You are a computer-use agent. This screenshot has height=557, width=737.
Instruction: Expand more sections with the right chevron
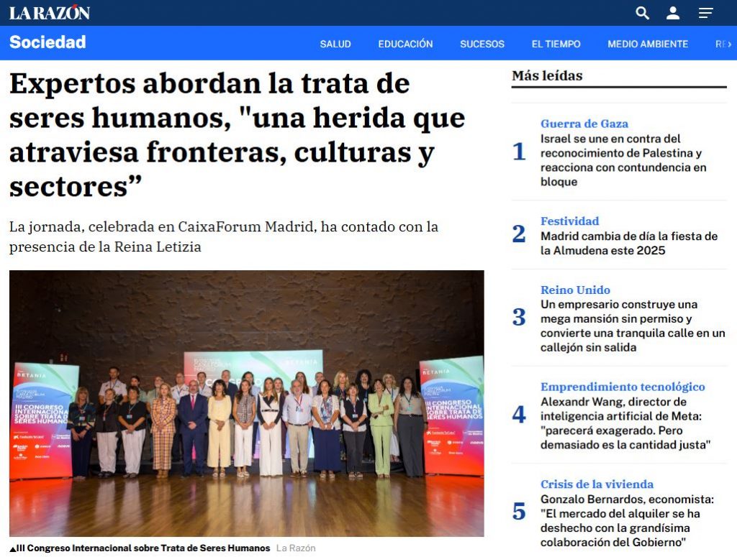pos(729,44)
